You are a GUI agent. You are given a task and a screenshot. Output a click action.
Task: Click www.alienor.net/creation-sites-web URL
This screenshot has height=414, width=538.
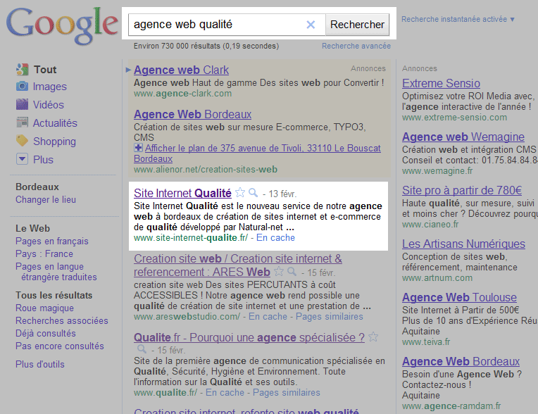(206, 170)
